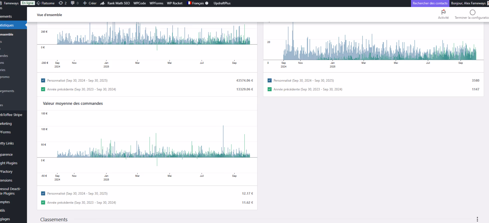Open Extensions in the sidebar
The height and width of the screenshot is (223, 489).
(x=6, y=180)
